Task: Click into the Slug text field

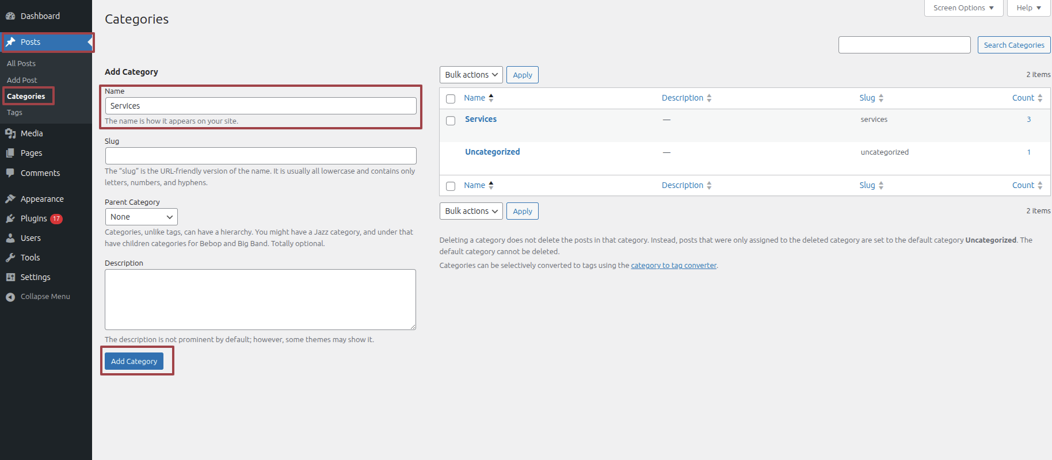Action: point(260,156)
